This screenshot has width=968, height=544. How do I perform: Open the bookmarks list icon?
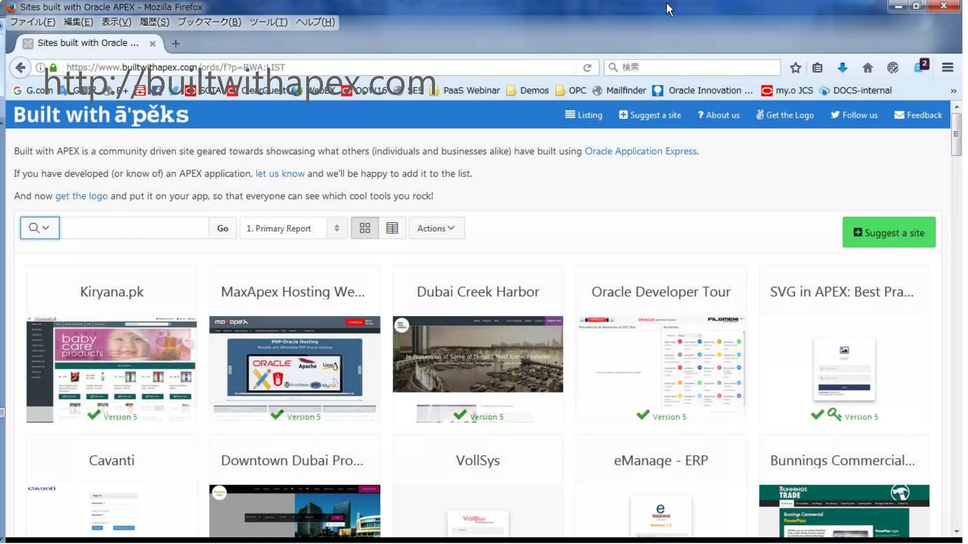tap(817, 68)
